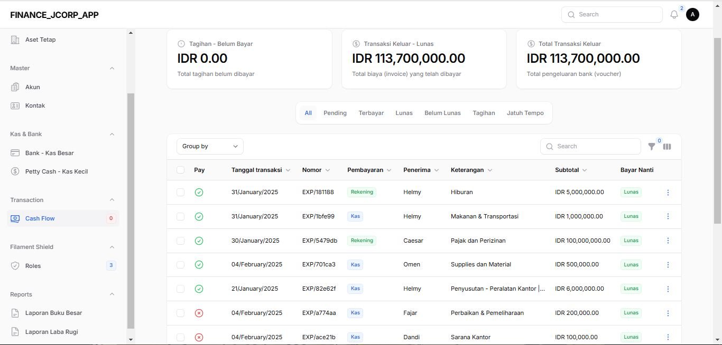Select all rows with header checkbox

pyautogui.click(x=181, y=170)
